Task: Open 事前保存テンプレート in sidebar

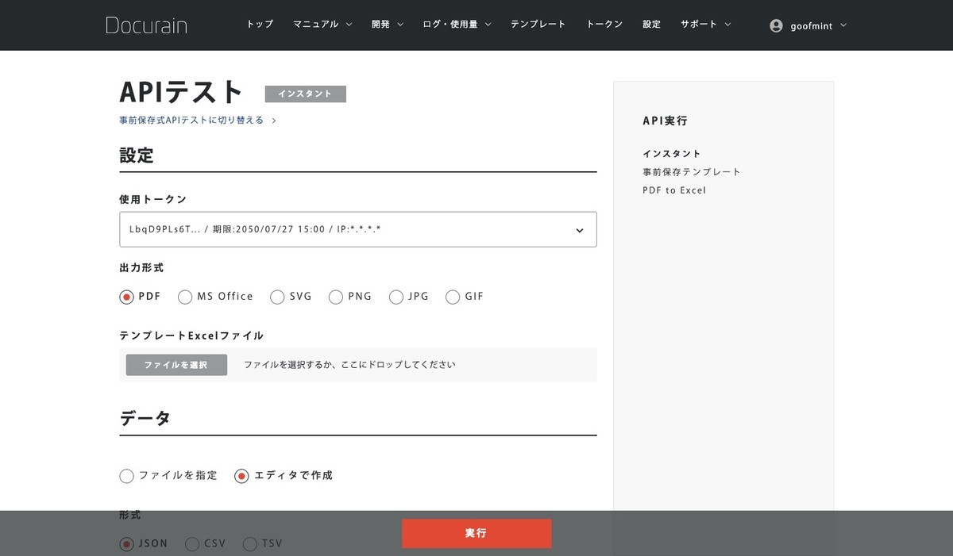Action: pyautogui.click(x=692, y=172)
